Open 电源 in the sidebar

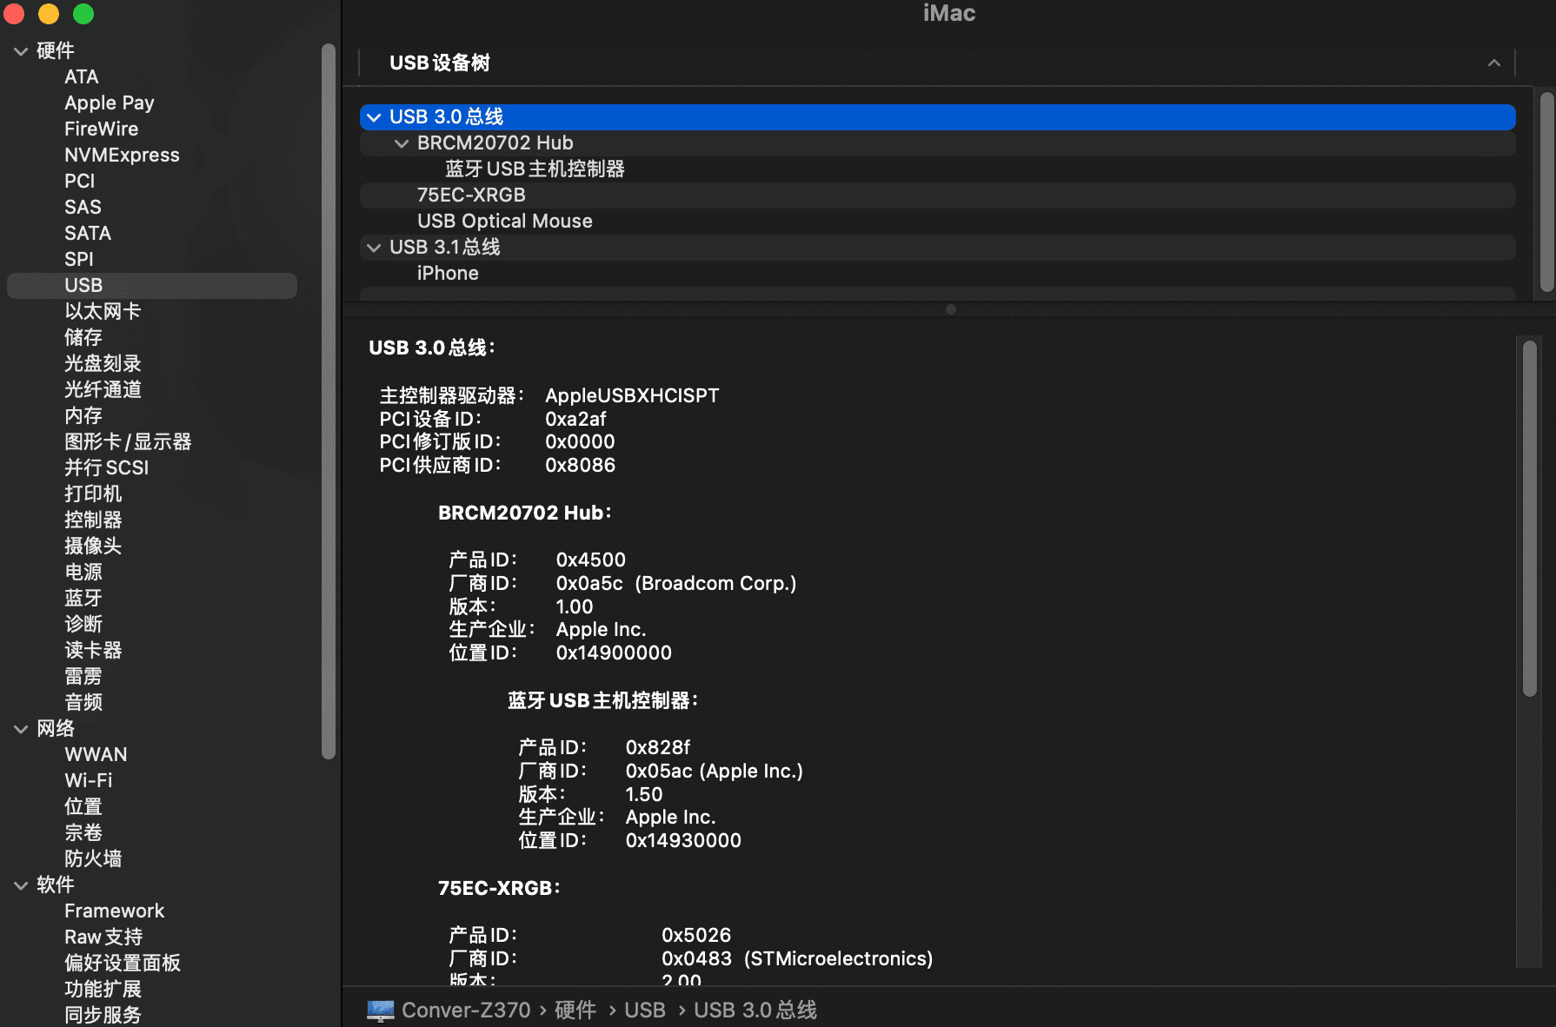tap(83, 572)
